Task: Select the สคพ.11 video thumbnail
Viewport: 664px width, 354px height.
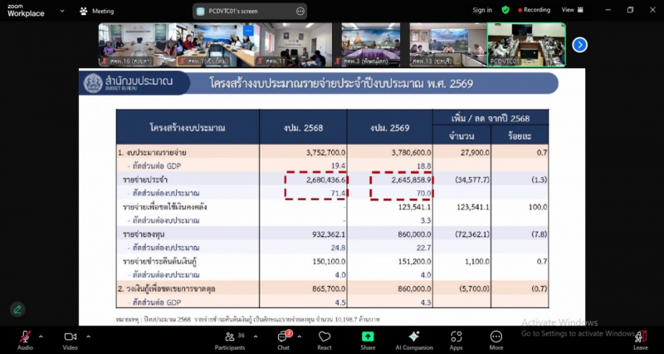Action: tap(293, 45)
